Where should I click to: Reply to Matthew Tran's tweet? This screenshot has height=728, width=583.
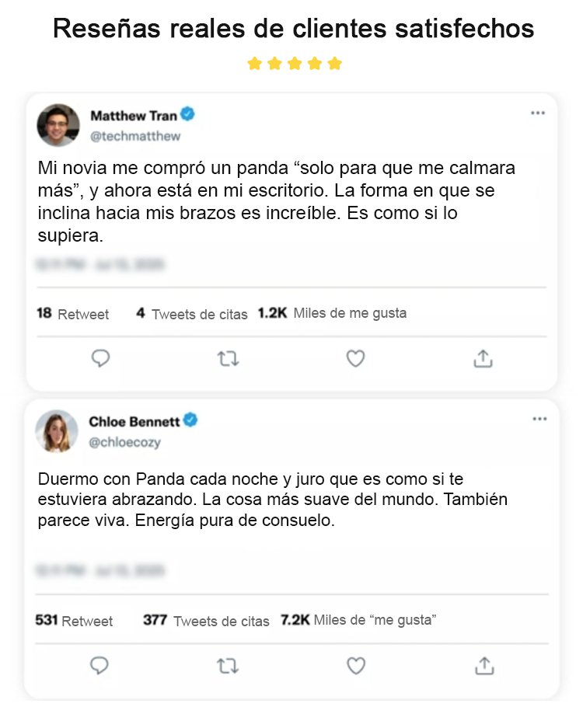click(x=100, y=358)
